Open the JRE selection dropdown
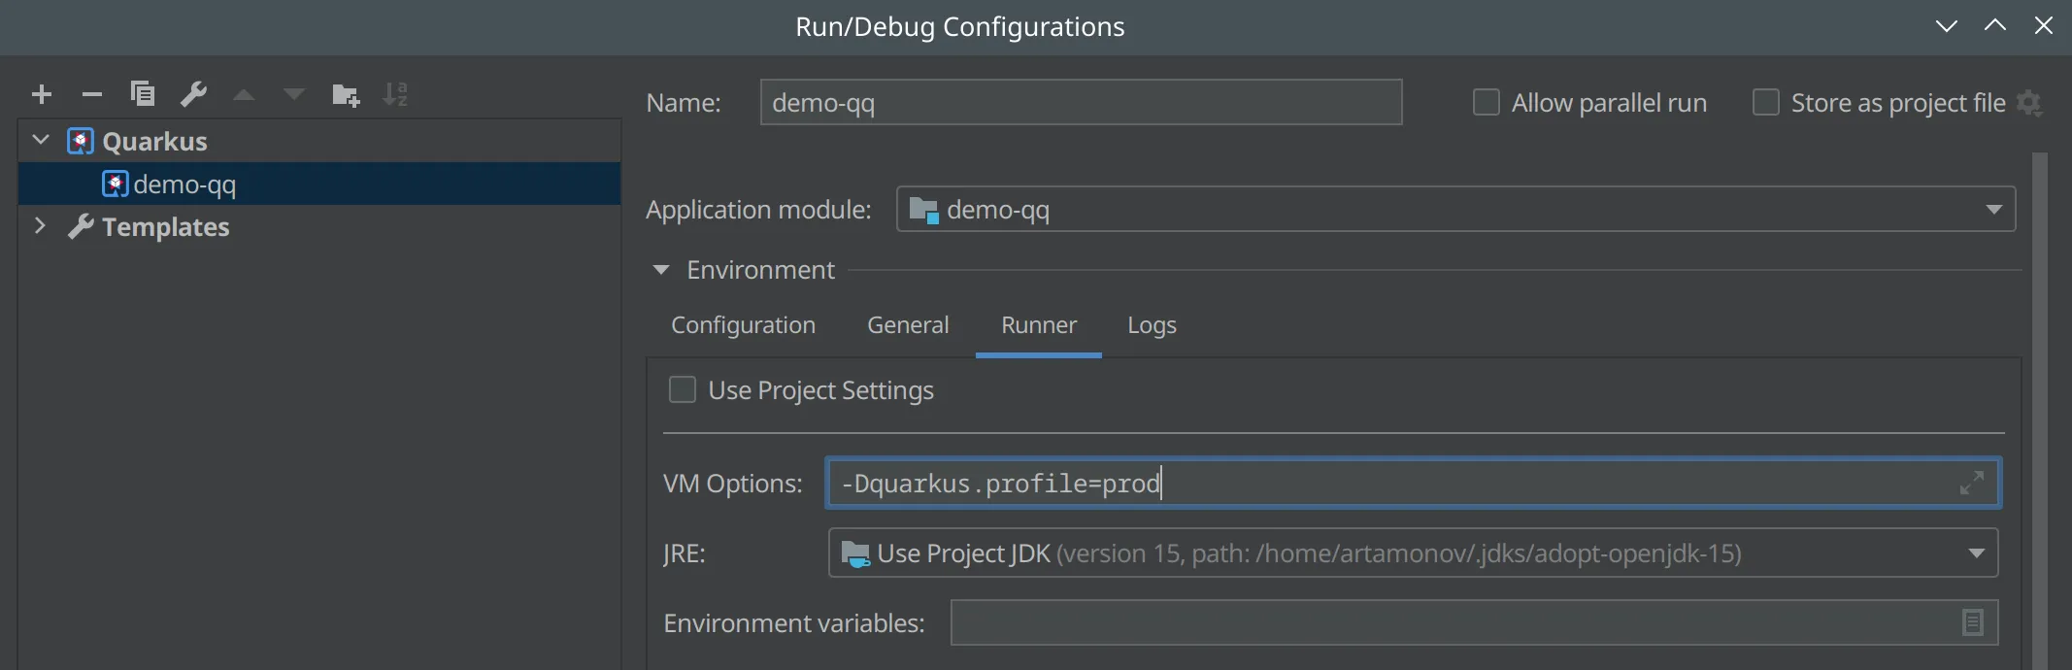Image resolution: width=2072 pixels, height=670 pixels. 1976,553
